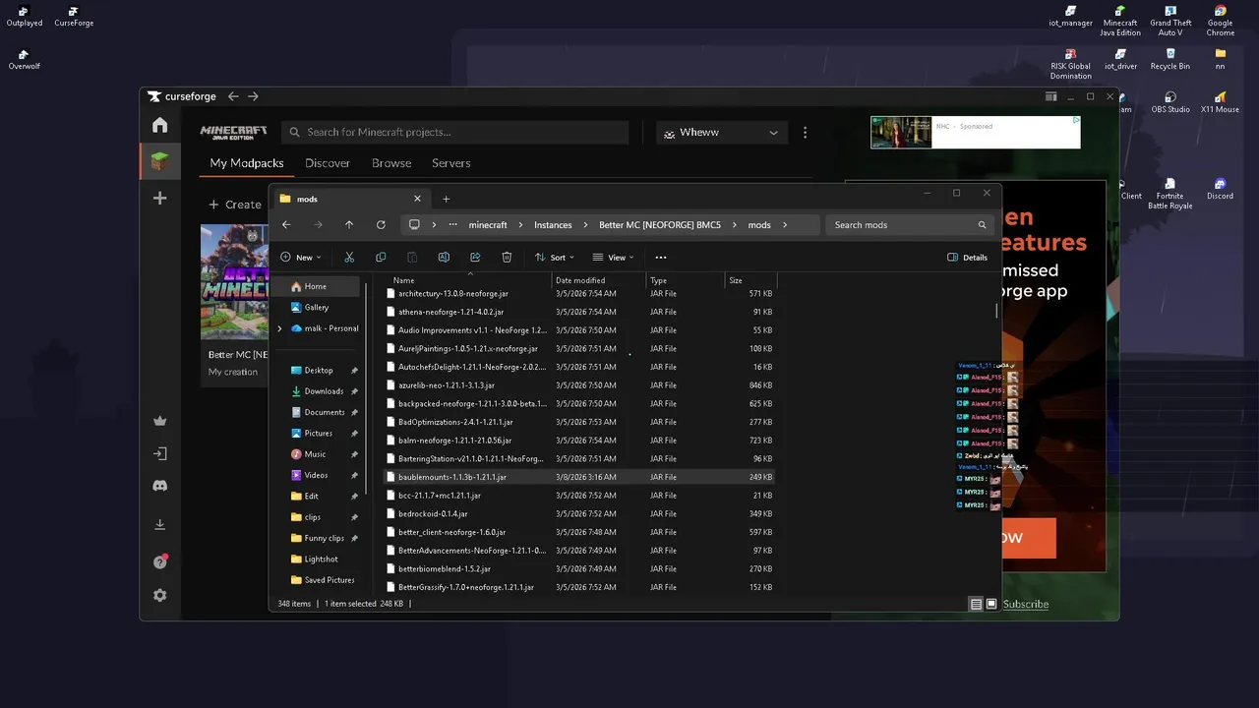
Task: Open the three-dot menu beside Wheww profile
Action: click(x=805, y=133)
